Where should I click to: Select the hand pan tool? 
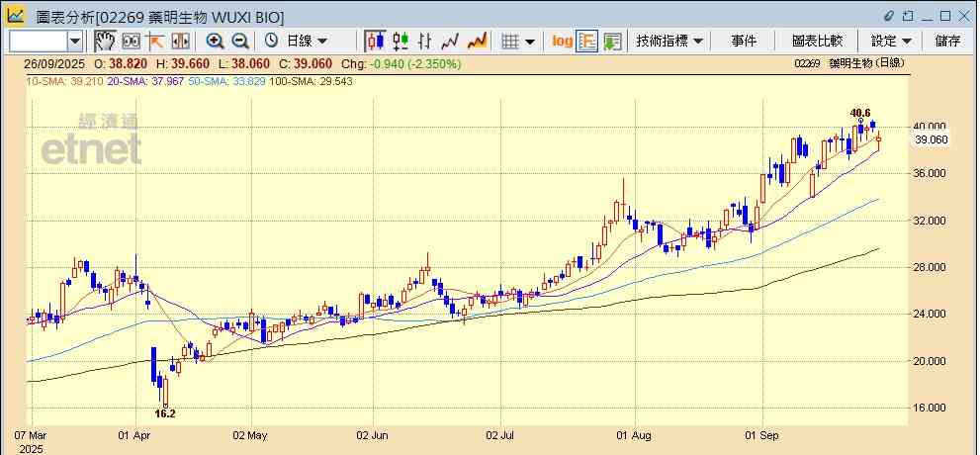(105, 42)
